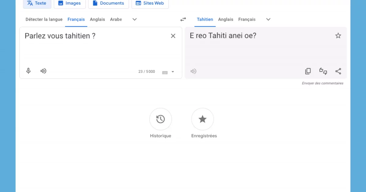Screen dimensions: 366x192
Task: Open the Historique panel
Action: 160,119
